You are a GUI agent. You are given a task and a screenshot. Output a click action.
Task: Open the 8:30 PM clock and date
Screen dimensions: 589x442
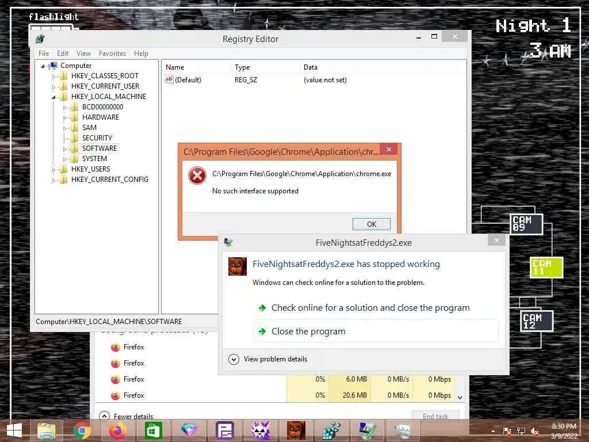tap(564, 431)
